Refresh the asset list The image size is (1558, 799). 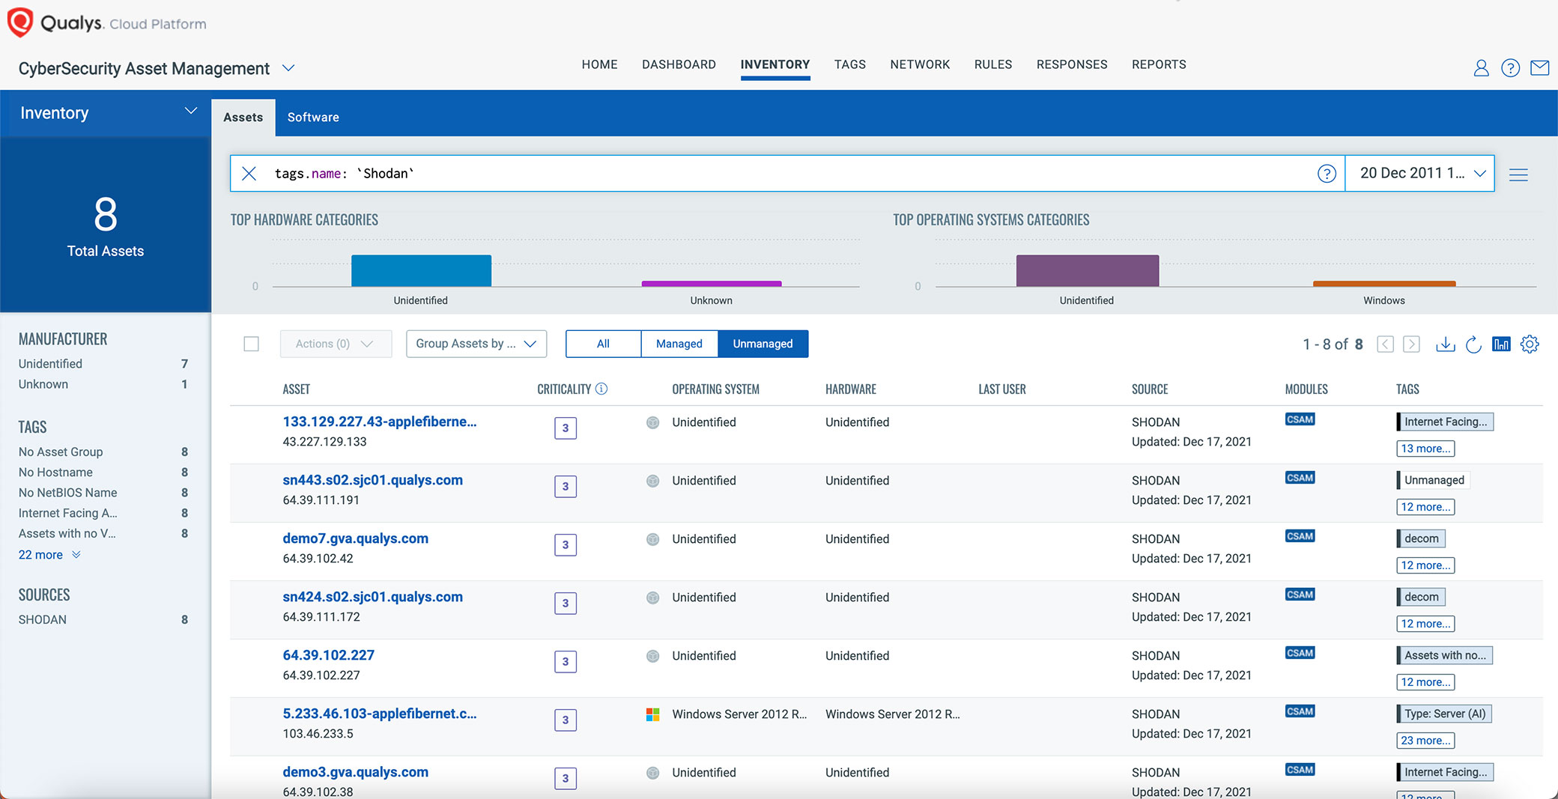(1473, 344)
